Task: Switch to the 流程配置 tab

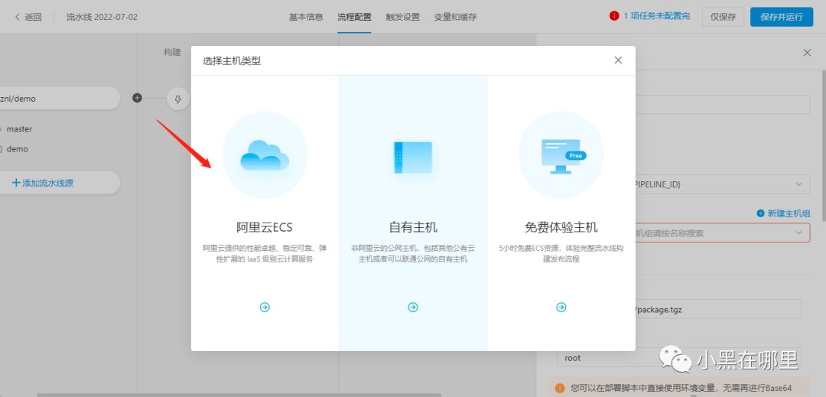Action: (354, 17)
